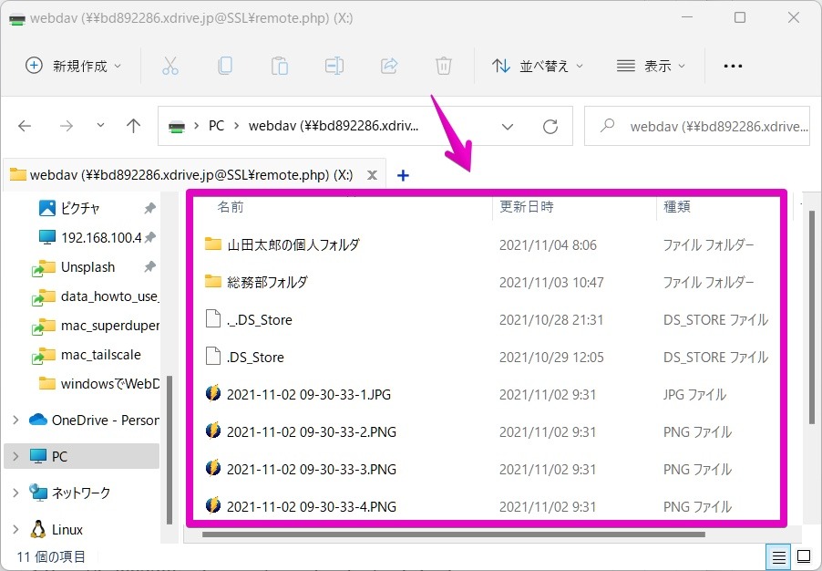Click the Cut icon in the toolbar

point(170,65)
